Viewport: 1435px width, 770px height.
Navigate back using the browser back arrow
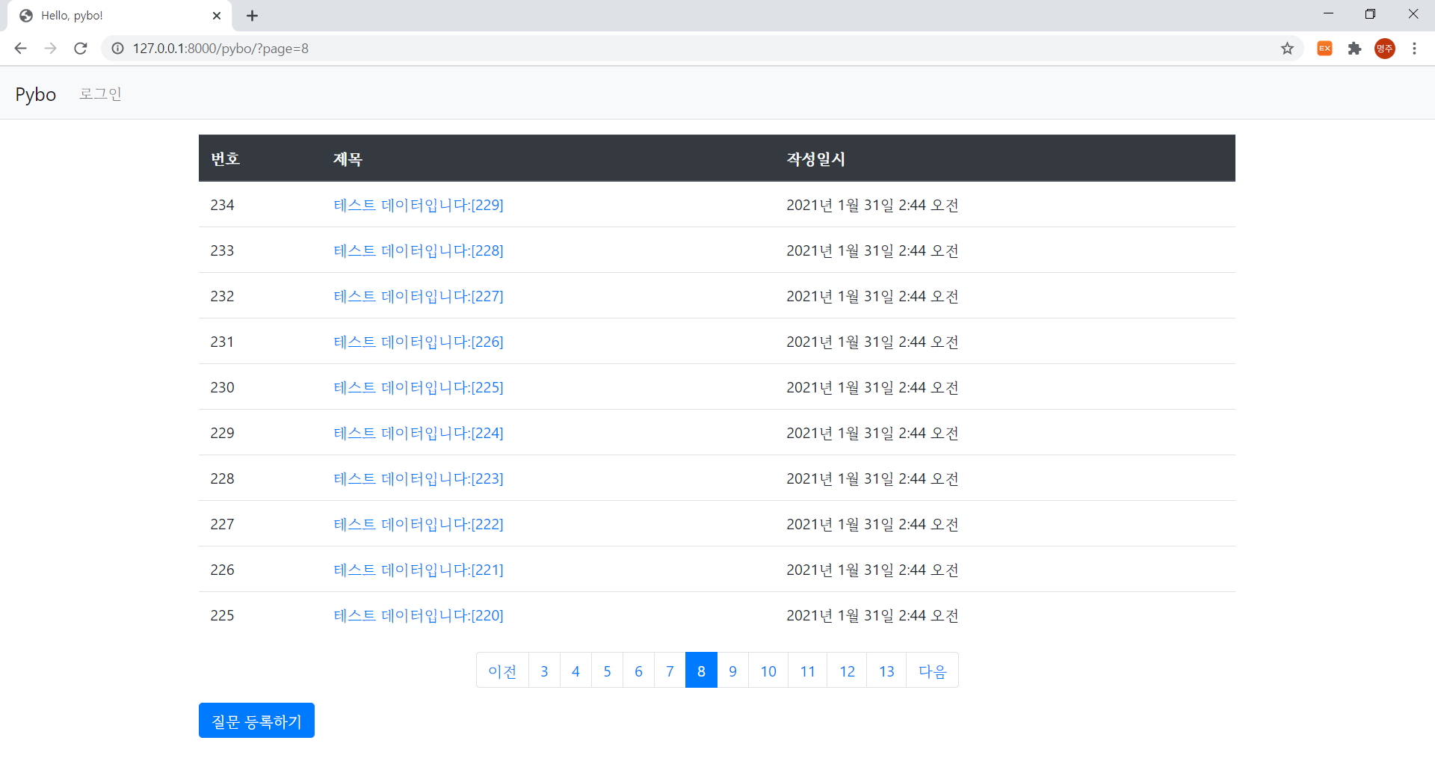[20, 48]
